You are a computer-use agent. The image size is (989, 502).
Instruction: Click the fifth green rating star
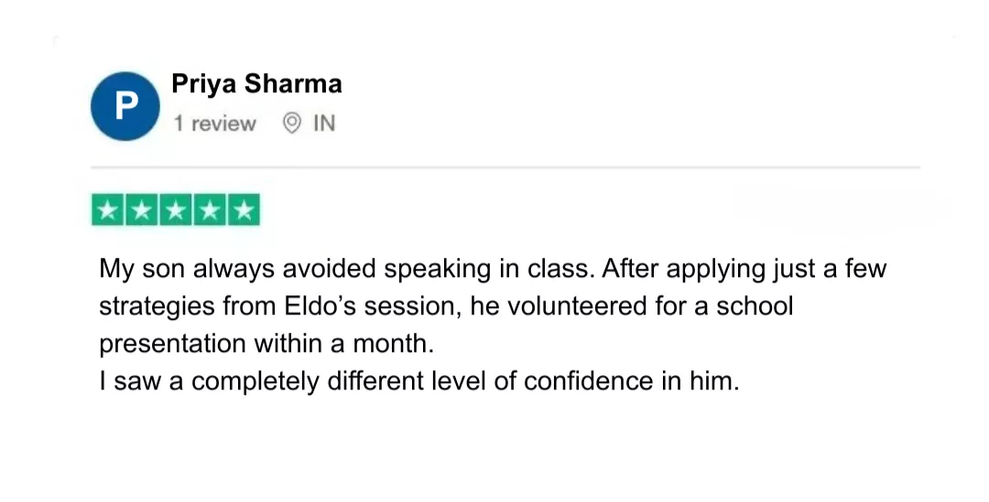tap(244, 211)
